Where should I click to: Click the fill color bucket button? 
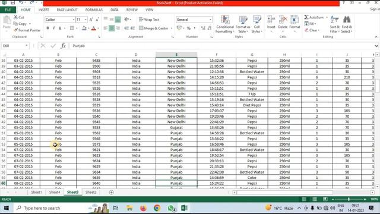pos(84,28)
